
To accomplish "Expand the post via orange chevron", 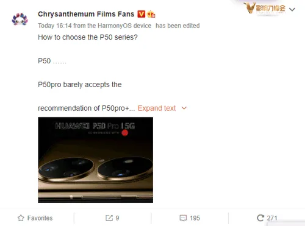I will click(x=184, y=108).
